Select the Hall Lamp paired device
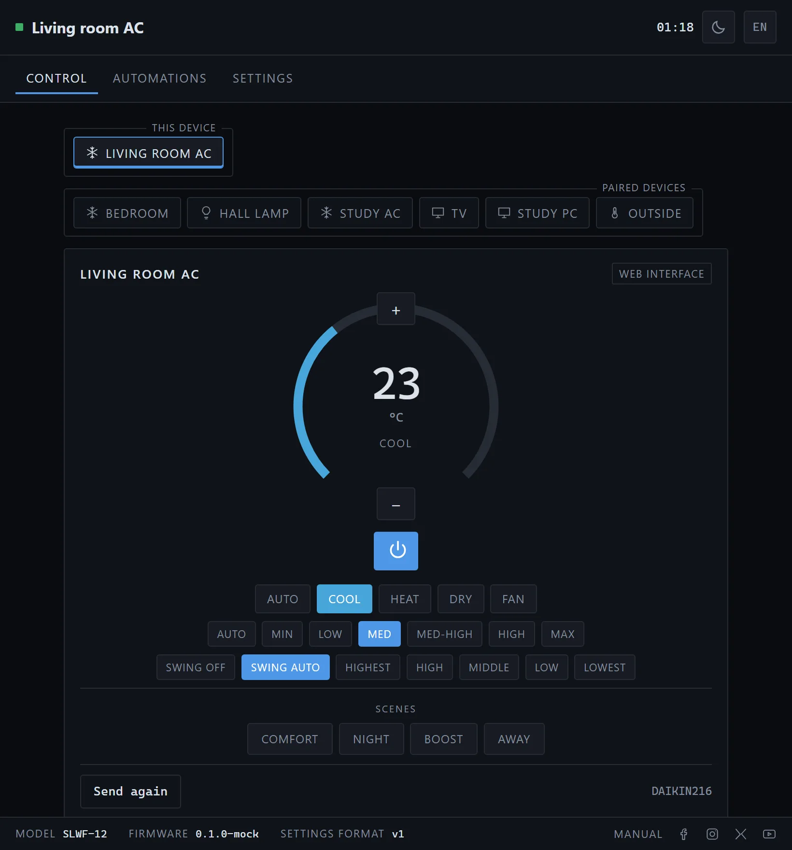792x850 pixels. click(x=244, y=213)
